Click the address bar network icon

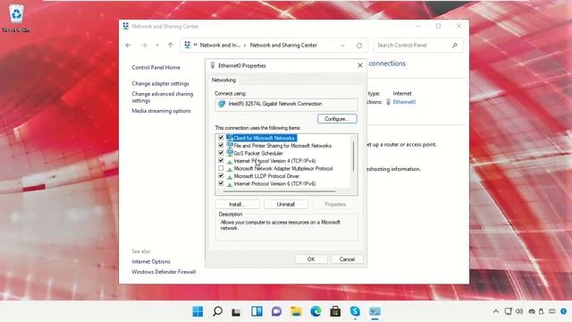[188, 45]
